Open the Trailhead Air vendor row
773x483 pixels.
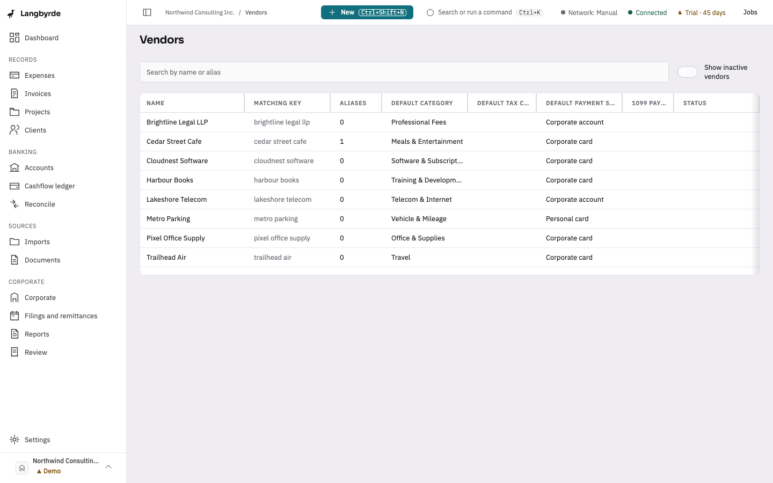(450, 258)
